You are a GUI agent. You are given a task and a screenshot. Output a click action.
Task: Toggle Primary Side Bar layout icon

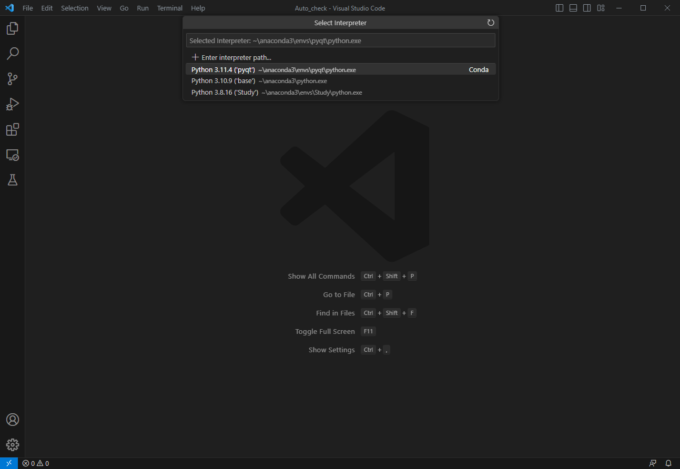click(560, 8)
